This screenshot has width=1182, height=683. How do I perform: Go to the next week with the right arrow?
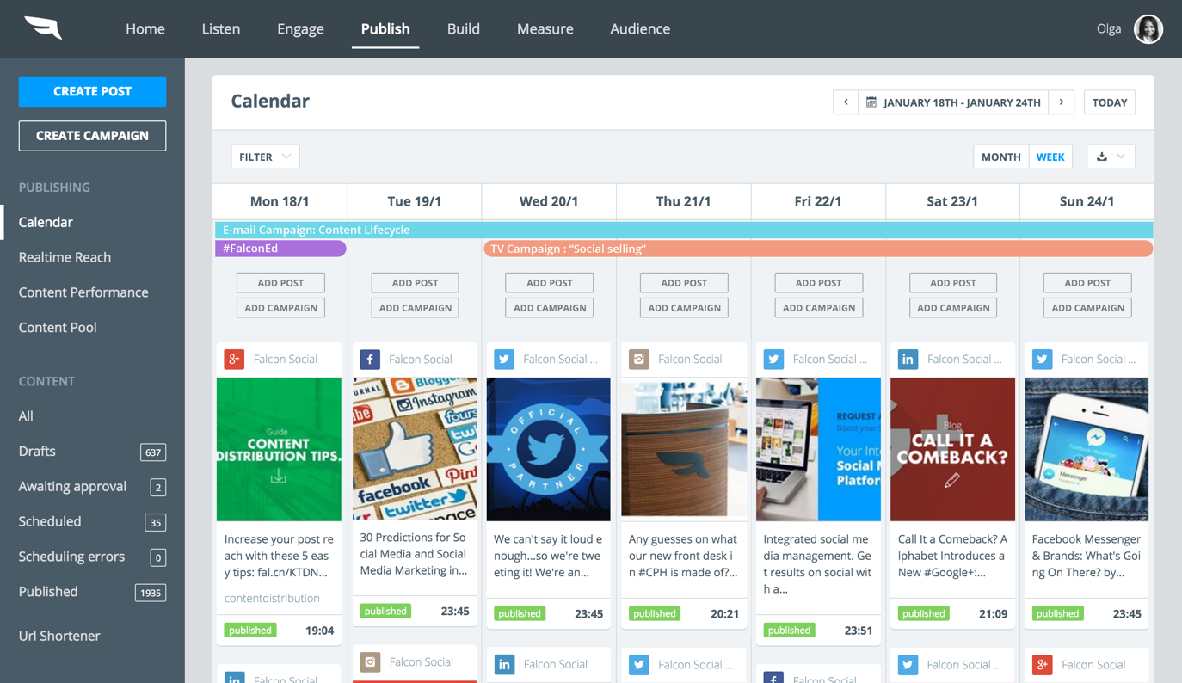[1062, 102]
